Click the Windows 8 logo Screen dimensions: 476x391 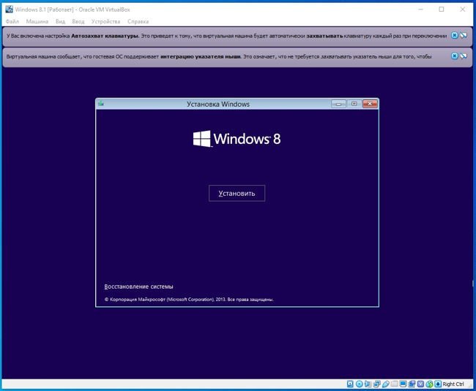(237, 139)
